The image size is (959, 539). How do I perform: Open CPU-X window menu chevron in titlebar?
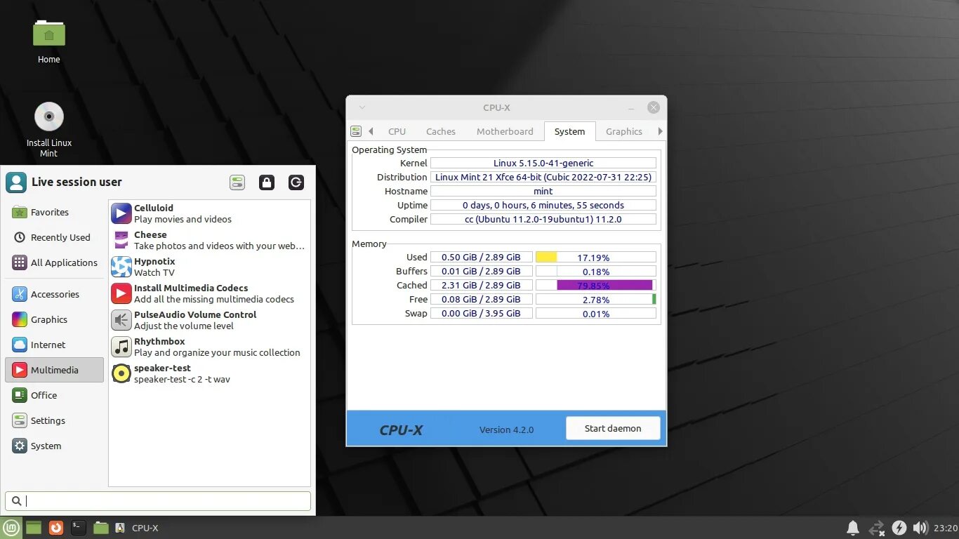tap(362, 107)
